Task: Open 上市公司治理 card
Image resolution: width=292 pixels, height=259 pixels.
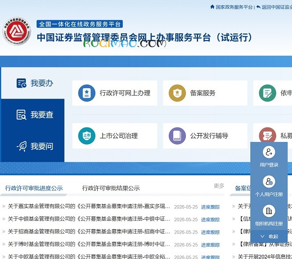Action: click(x=115, y=136)
